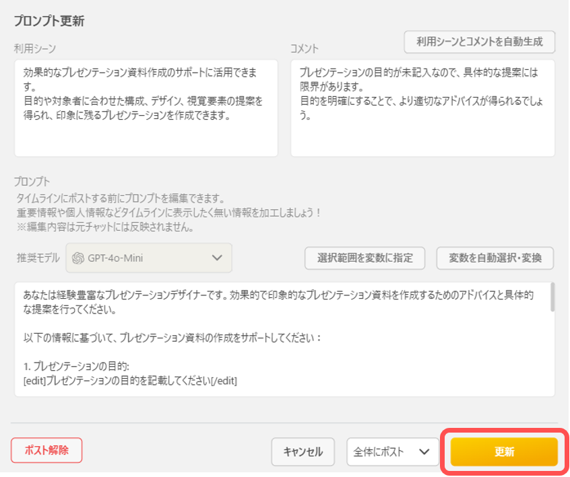Click the 変数を自動選択・変換 button
The width and height of the screenshot is (570, 477).
click(495, 258)
